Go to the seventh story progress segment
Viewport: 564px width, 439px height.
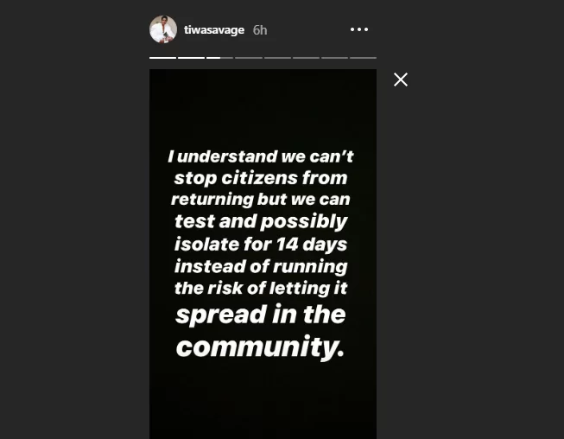[x=334, y=57]
